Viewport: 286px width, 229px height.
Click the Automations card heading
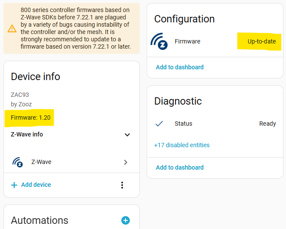click(40, 220)
